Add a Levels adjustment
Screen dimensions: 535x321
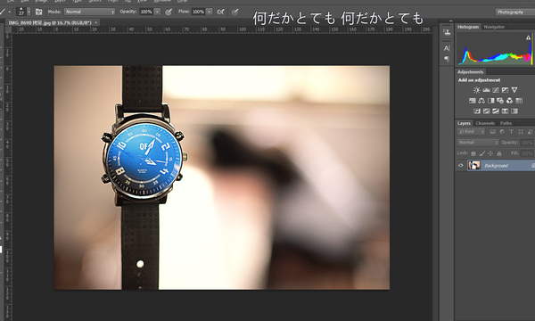click(486, 90)
